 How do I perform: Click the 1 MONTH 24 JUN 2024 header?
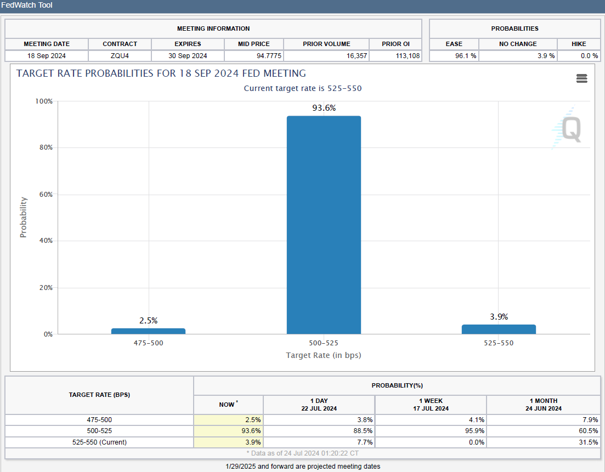pyautogui.click(x=543, y=405)
